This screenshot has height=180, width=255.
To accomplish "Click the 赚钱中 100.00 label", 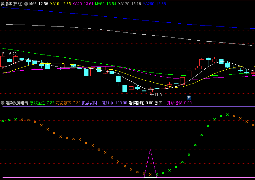I will [114, 103].
